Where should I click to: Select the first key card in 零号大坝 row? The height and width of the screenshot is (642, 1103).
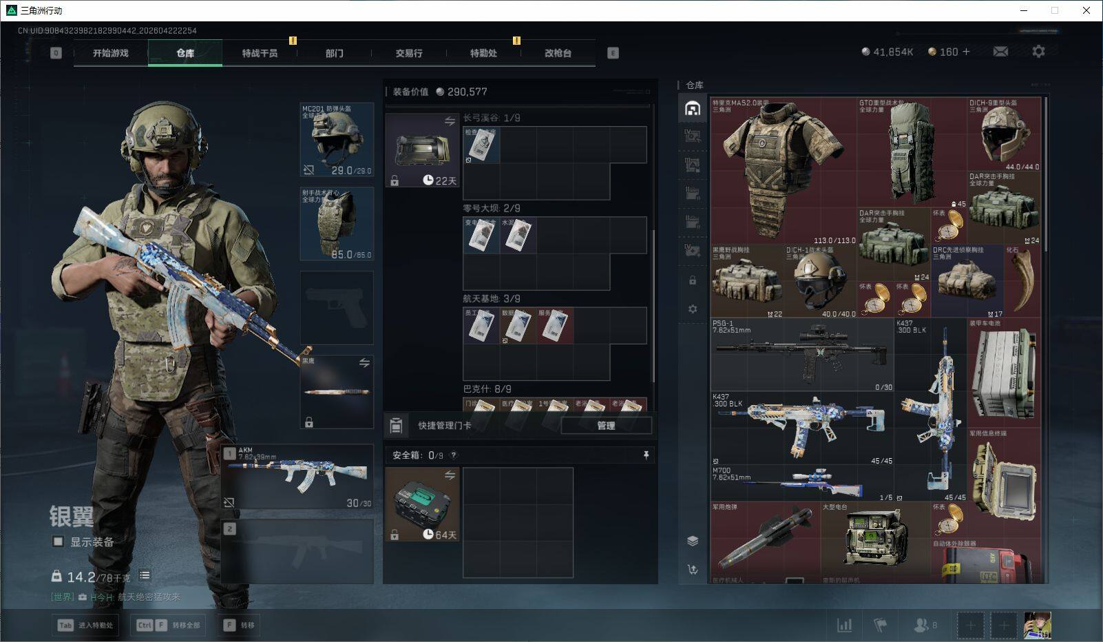tap(481, 235)
